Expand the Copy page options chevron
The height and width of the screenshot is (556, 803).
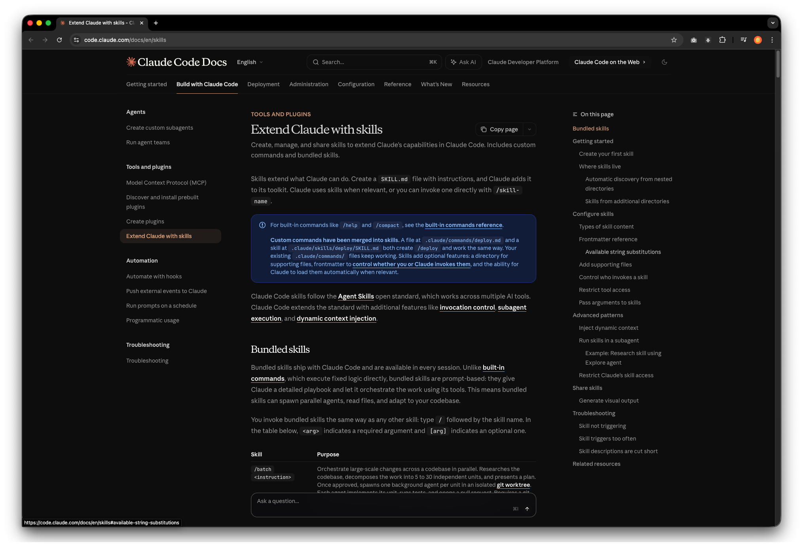click(x=530, y=129)
